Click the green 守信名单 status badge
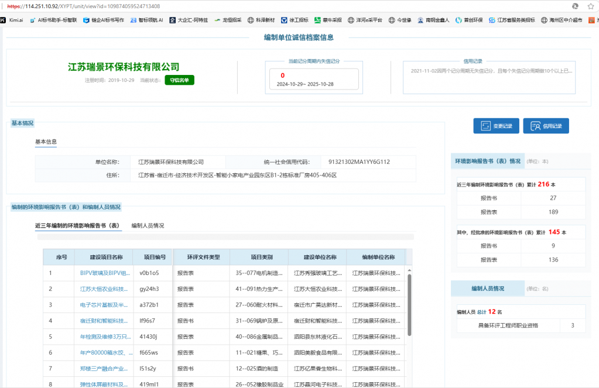 [x=179, y=80]
